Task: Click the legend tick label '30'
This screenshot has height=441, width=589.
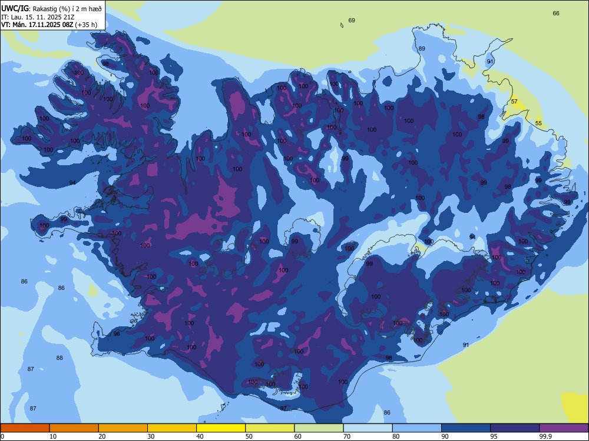Action: click(x=151, y=436)
